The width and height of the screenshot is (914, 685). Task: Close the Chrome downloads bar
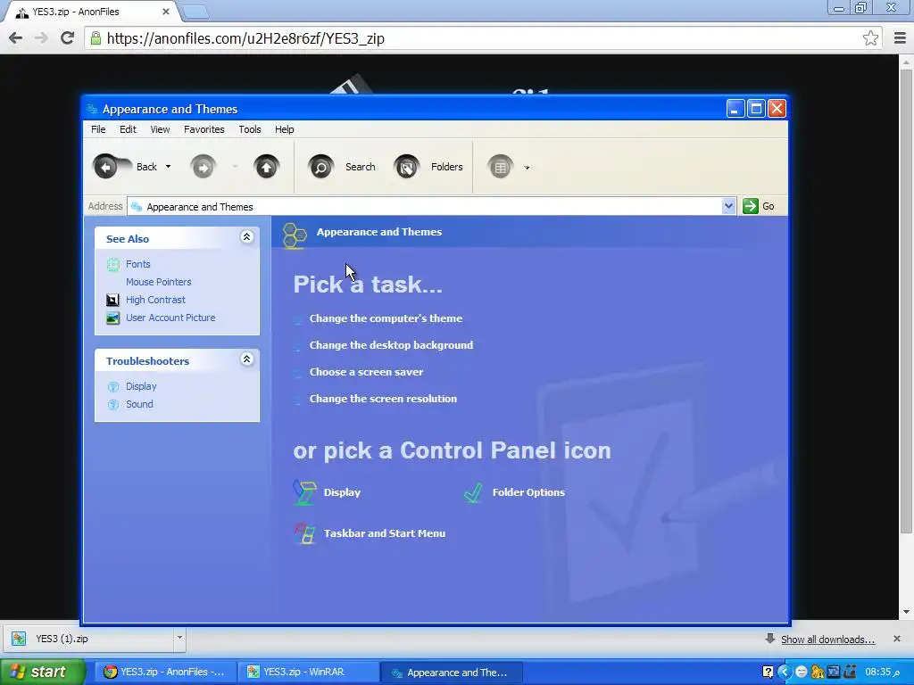897,639
